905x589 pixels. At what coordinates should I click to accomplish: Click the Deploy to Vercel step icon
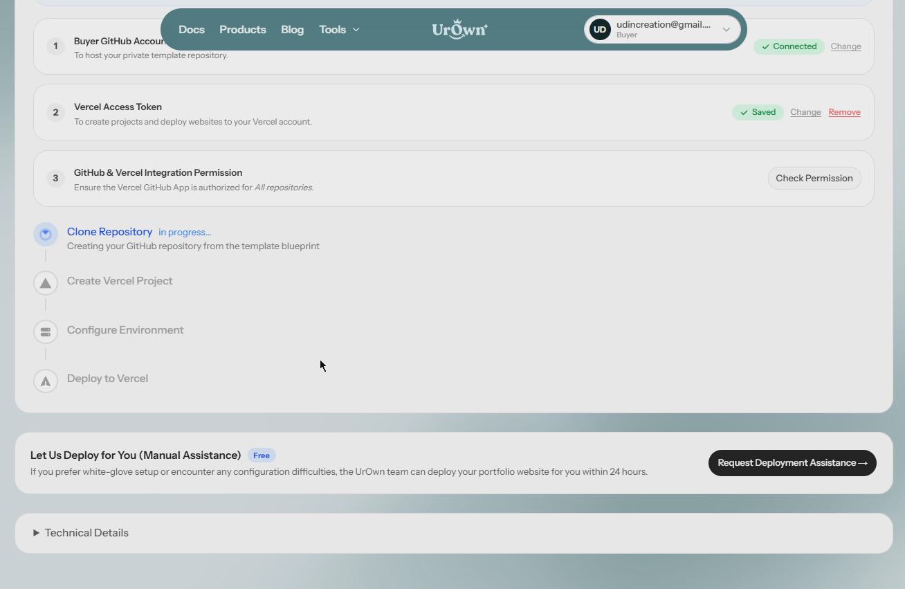point(46,381)
